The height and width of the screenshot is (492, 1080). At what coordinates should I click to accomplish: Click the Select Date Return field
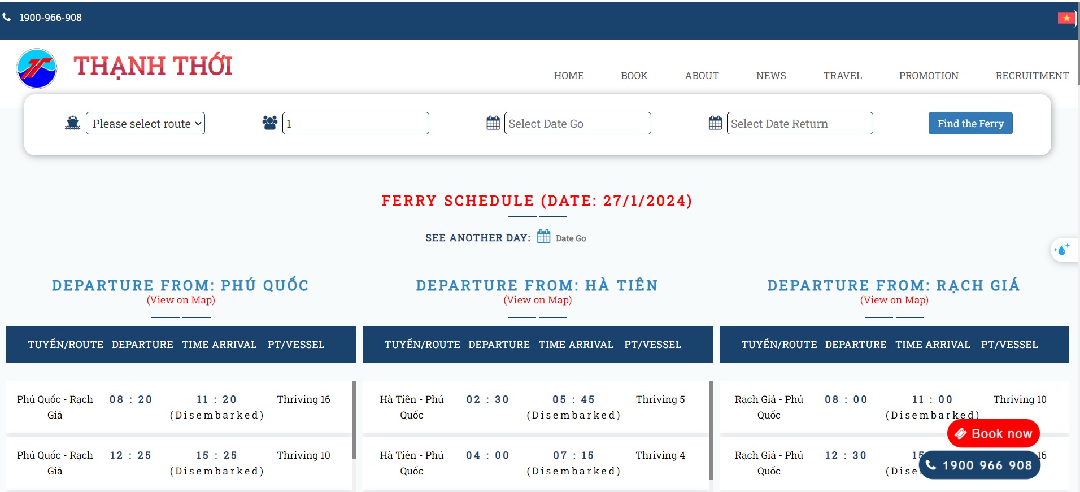click(799, 123)
